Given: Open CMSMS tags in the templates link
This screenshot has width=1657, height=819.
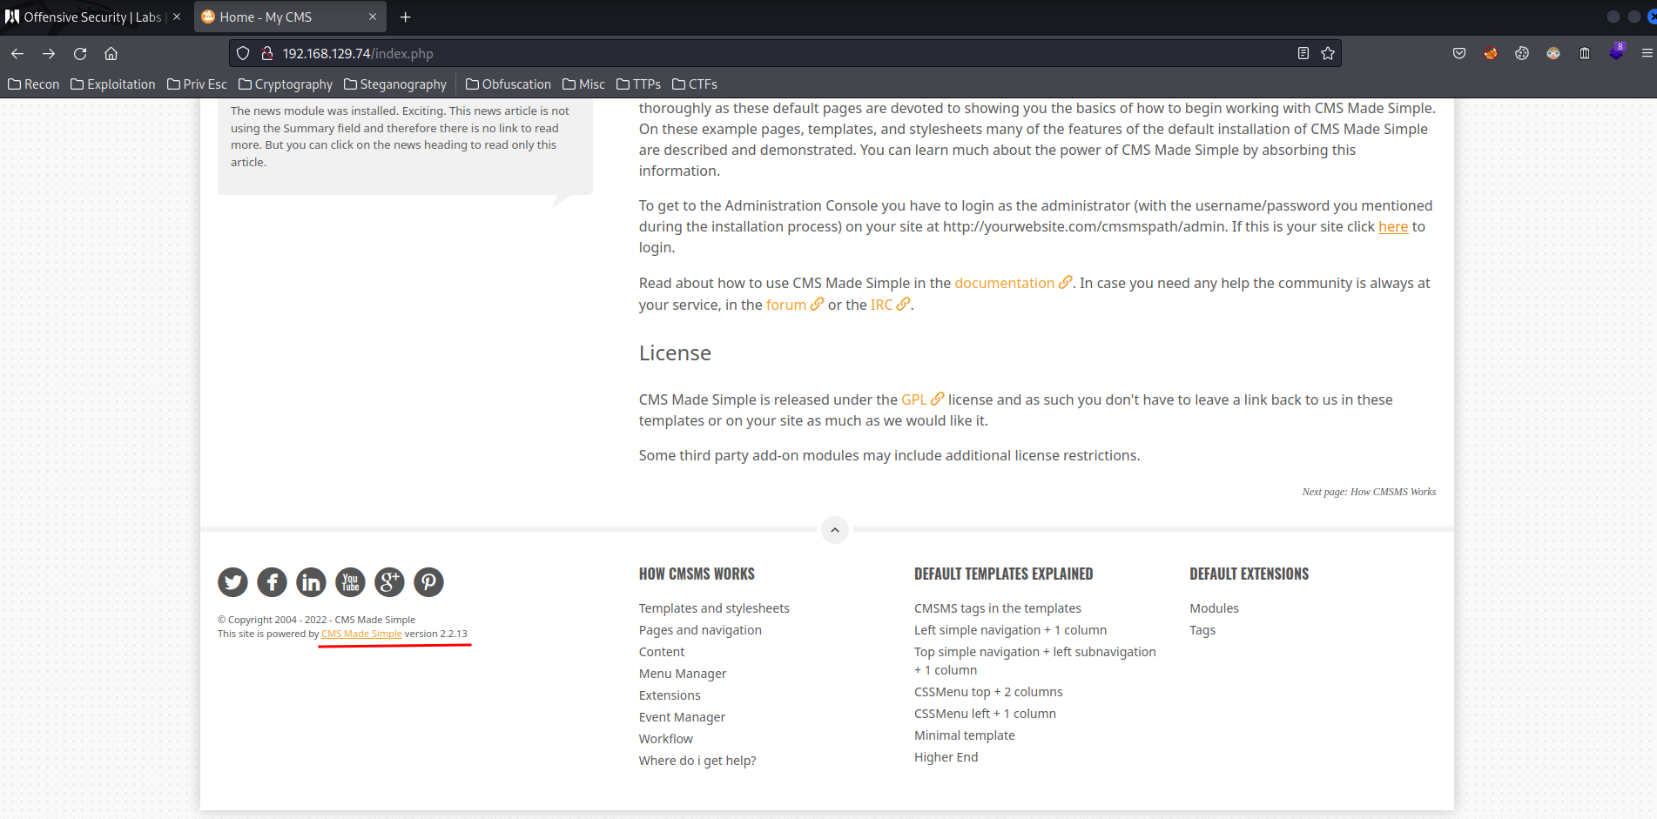Looking at the screenshot, I should point(998,608).
